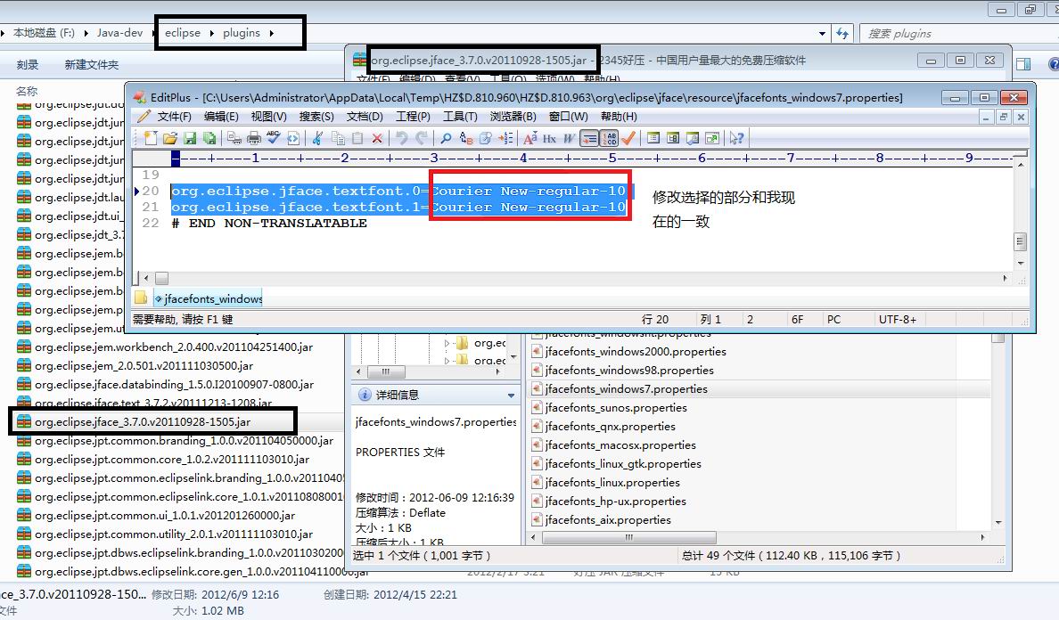Select jfacefonts_macosx.properties file
This screenshot has height=620, width=1059.
click(x=620, y=445)
